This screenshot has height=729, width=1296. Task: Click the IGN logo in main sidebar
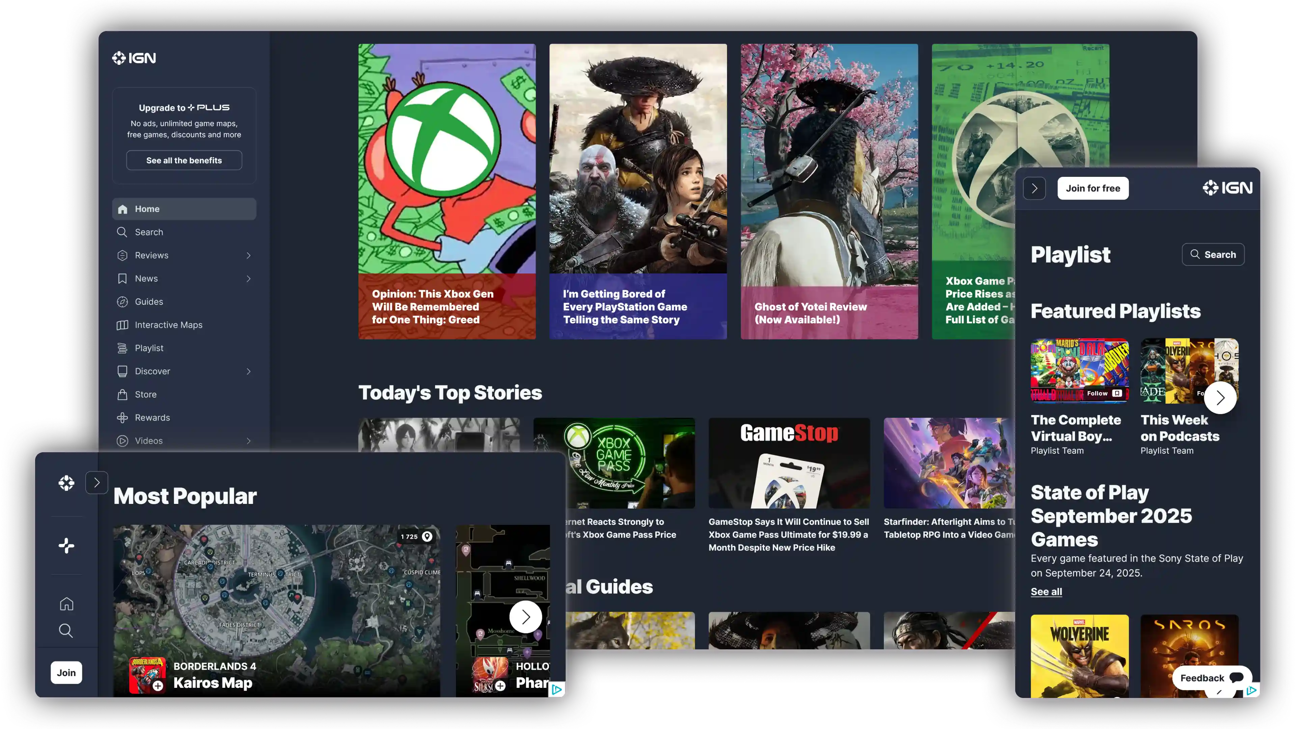tap(134, 58)
